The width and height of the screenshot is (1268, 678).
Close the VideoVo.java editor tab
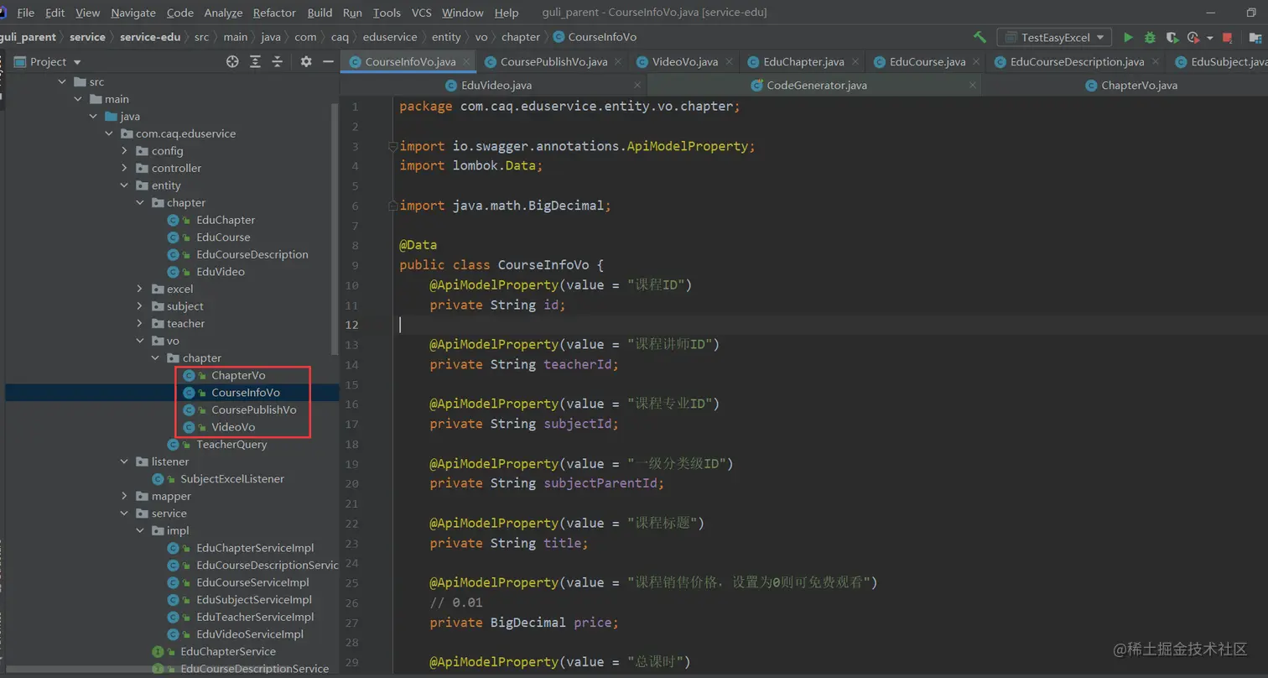[730, 61]
